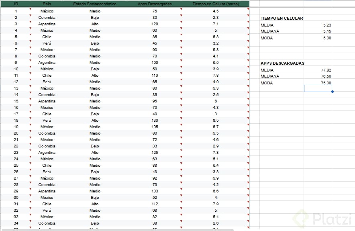Click the blue fill handle of the selected cell
The image size is (355, 231).
coord(333,92)
